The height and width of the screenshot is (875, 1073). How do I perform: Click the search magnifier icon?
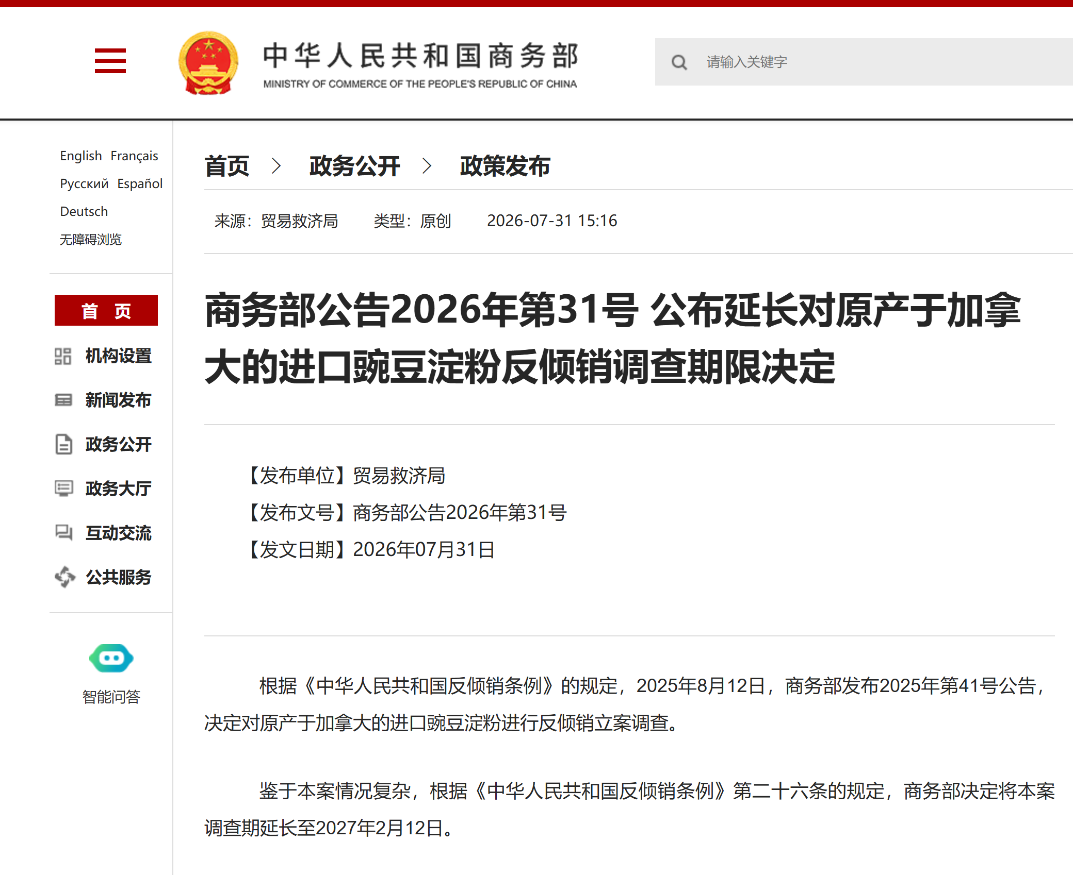coord(679,62)
